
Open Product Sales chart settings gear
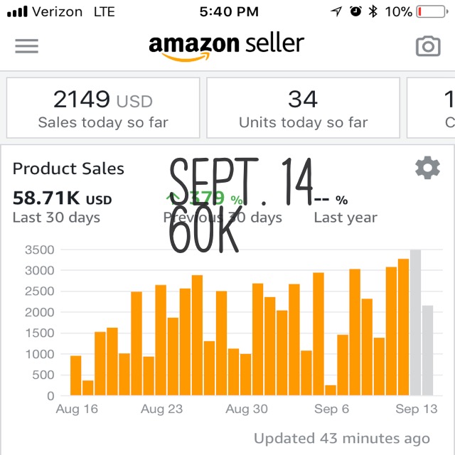427,168
